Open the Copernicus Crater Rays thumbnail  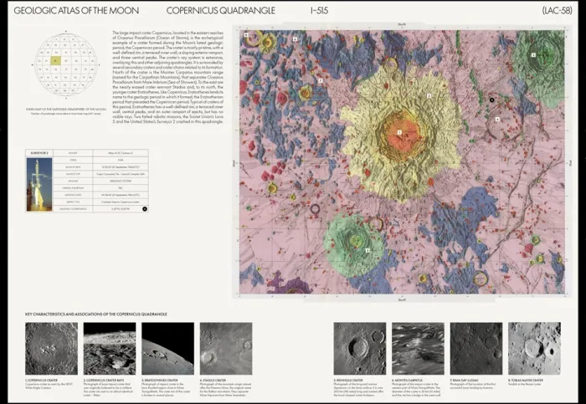[110, 348]
